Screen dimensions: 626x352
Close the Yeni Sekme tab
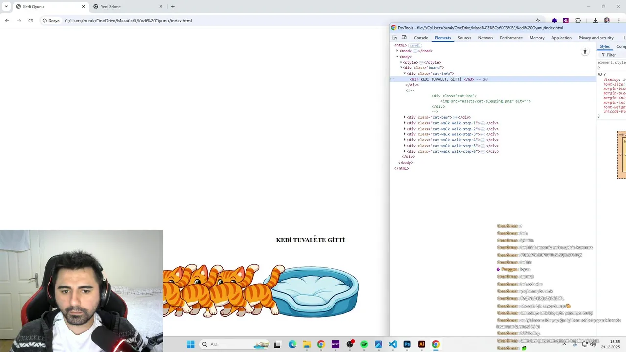click(x=161, y=7)
